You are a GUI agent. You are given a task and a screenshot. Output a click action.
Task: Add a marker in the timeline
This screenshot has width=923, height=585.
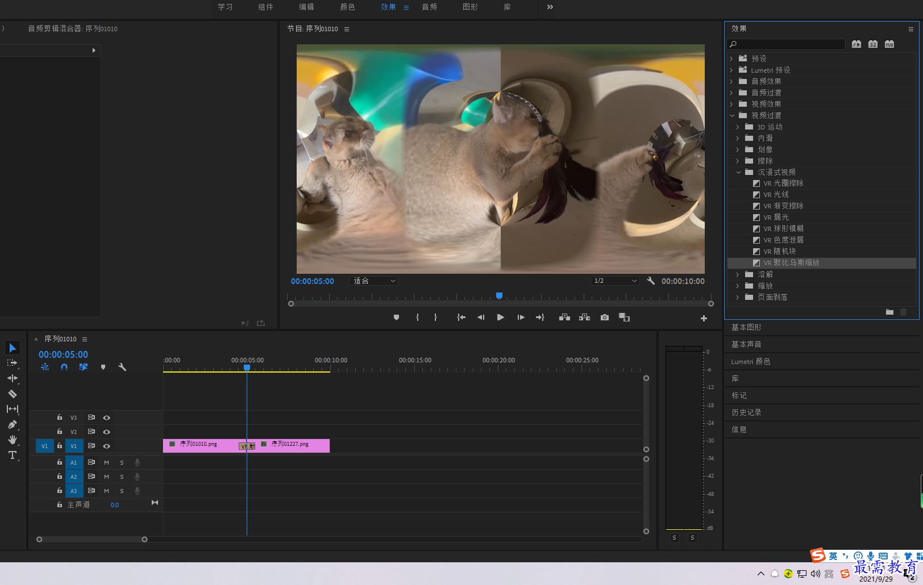click(x=103, y=367)
